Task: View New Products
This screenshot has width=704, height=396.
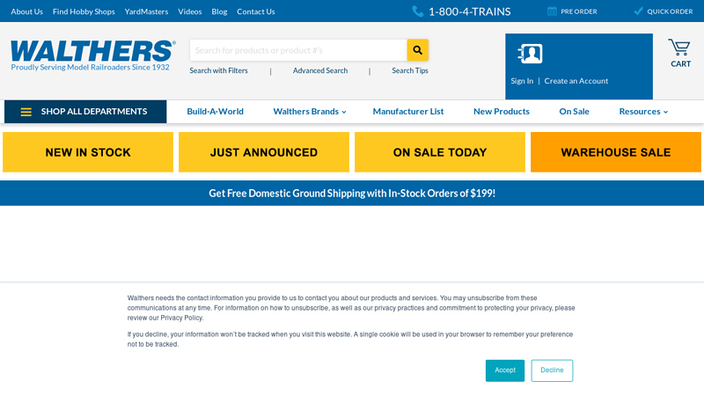Action: tap(502, 112)
